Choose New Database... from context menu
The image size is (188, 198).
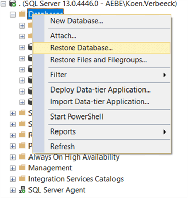102,21
